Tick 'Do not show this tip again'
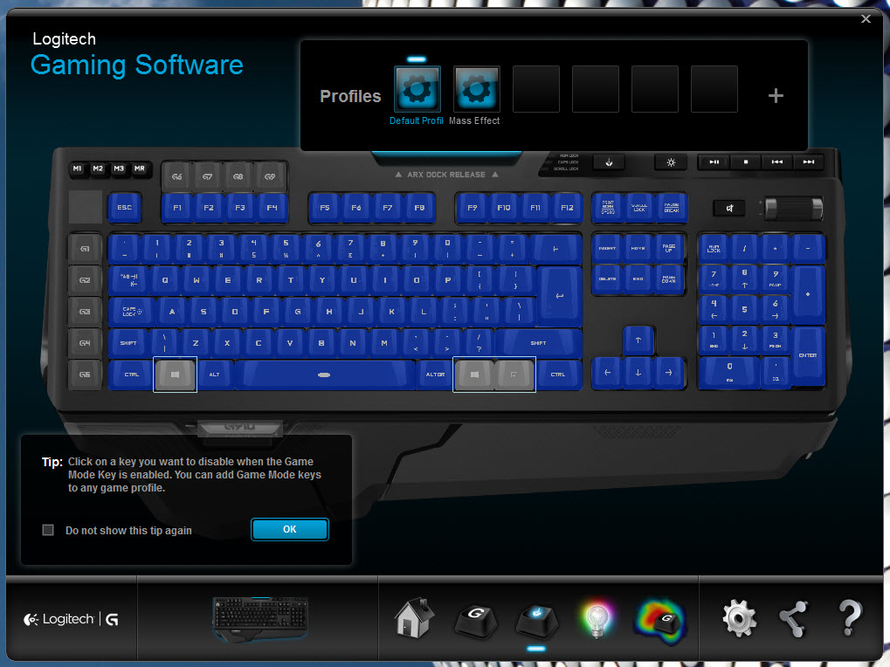Screen dimensions: 890x667 coord(48,530)
